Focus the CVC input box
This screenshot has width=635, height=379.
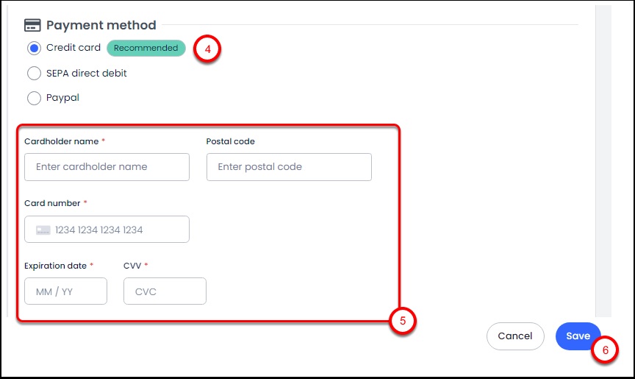point(165,291)
